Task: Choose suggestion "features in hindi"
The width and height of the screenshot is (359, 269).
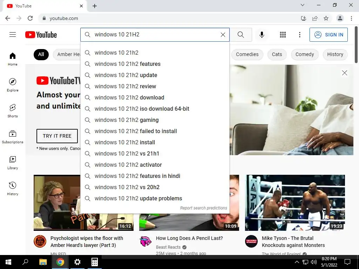Action: click(155, 176)
